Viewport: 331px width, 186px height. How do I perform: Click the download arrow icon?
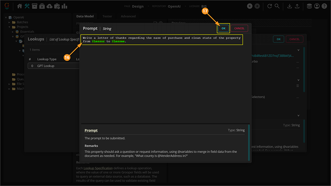coord(290,6)
